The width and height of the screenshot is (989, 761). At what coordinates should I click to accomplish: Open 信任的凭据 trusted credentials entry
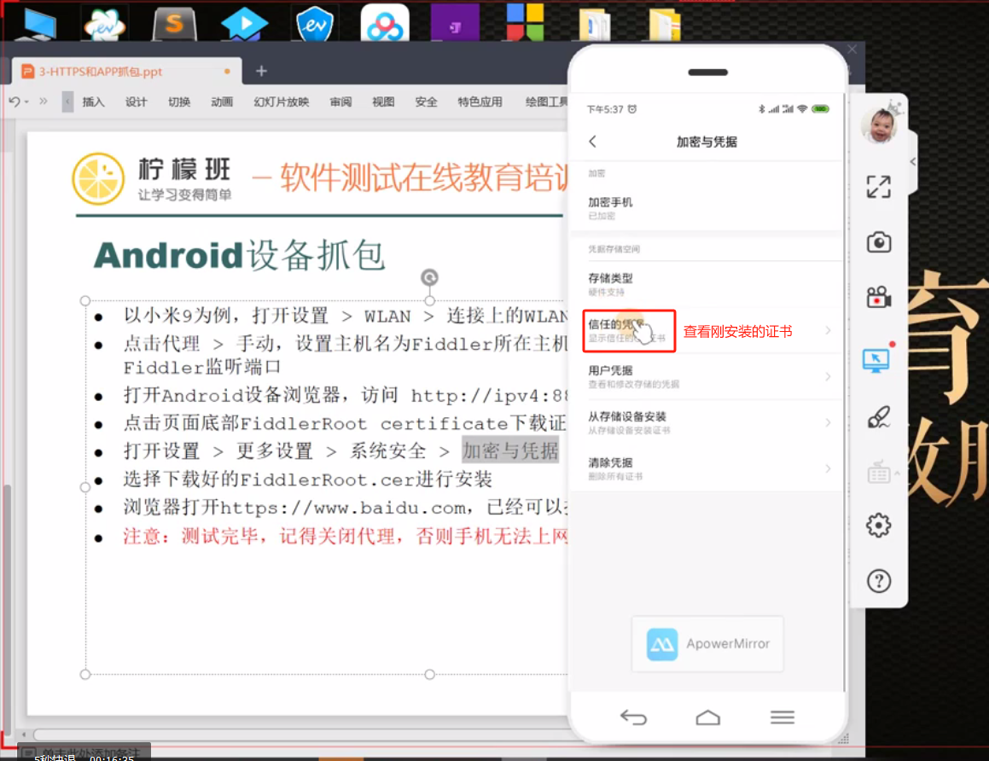(707, 330)
